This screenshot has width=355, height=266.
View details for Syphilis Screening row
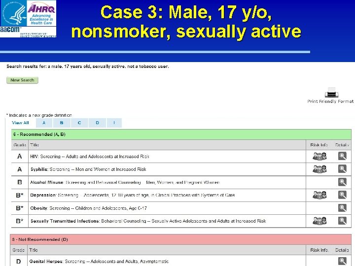coord(342,169)
